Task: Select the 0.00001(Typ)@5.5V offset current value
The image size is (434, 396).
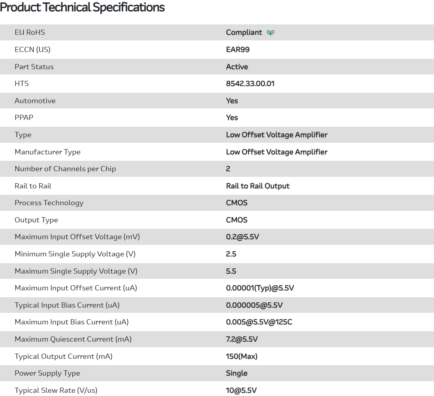Action: click(x=260, y=288)
